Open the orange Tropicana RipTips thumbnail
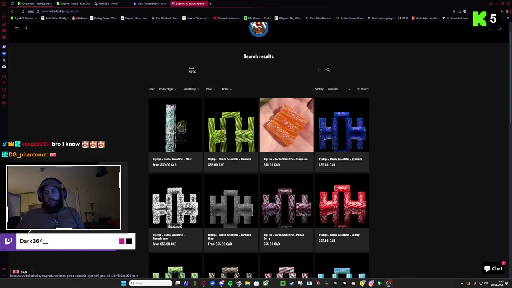The width and height of the screenshot is (512, 288). [286, 125]
